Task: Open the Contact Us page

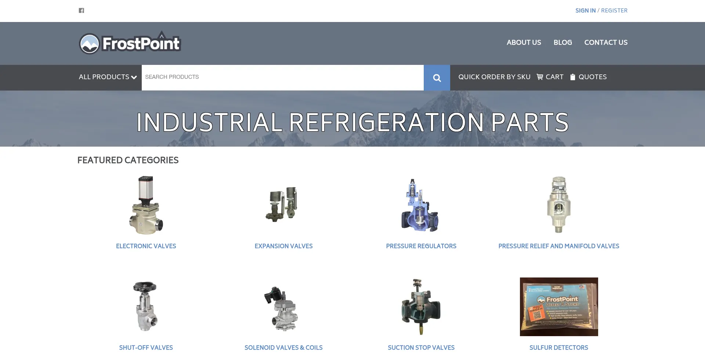Action: coord(605,43)
